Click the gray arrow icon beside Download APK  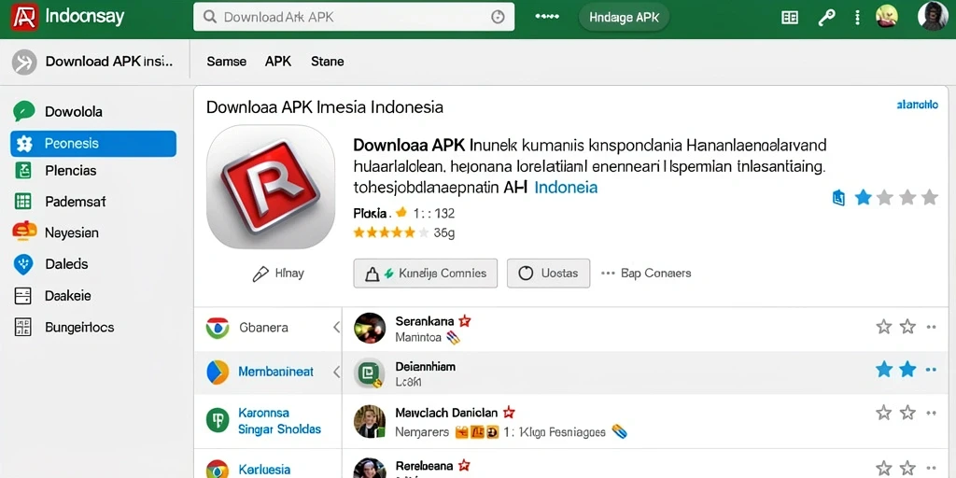click(24, 63)
